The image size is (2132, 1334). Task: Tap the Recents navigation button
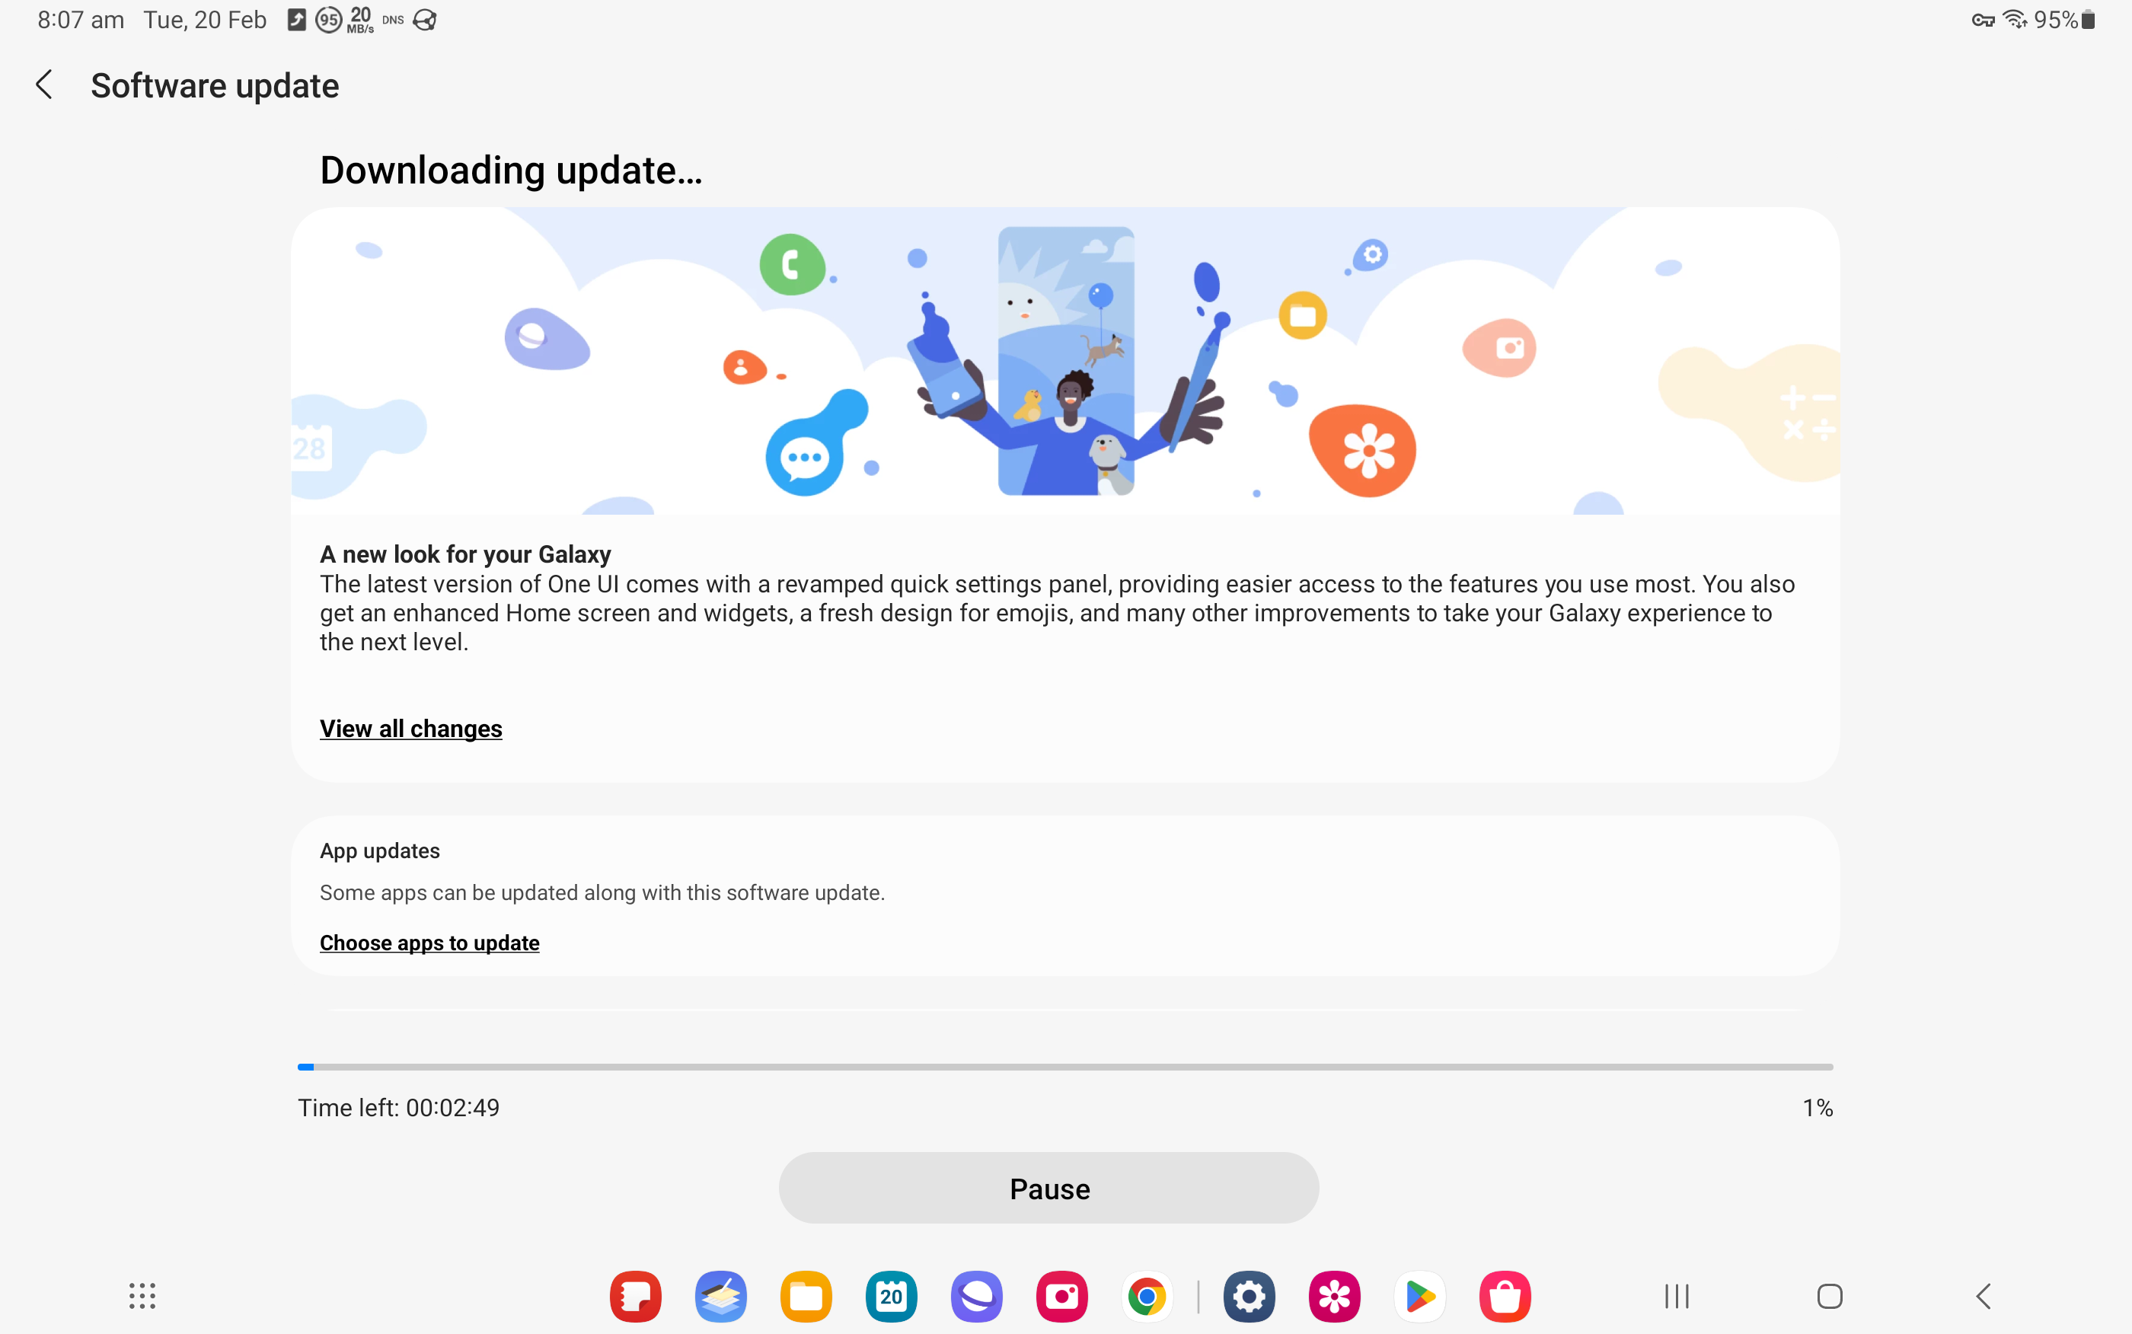click(1677, 1296)
